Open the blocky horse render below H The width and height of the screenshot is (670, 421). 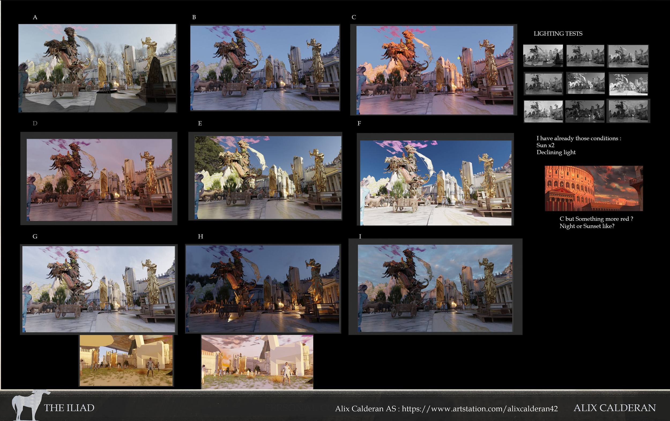click(x=257, y=362)
